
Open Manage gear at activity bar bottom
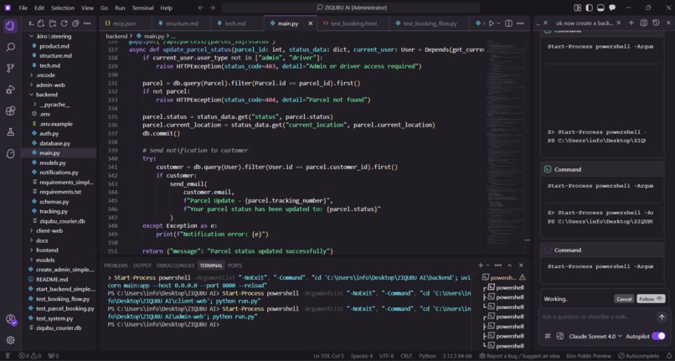[10, 340]
